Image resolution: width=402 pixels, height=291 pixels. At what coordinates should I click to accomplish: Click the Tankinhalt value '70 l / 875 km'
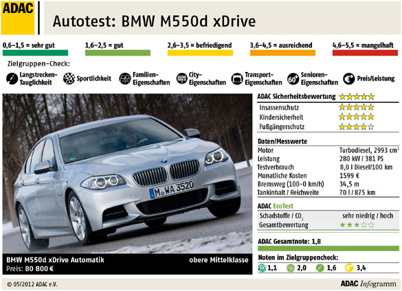(357, 192)
